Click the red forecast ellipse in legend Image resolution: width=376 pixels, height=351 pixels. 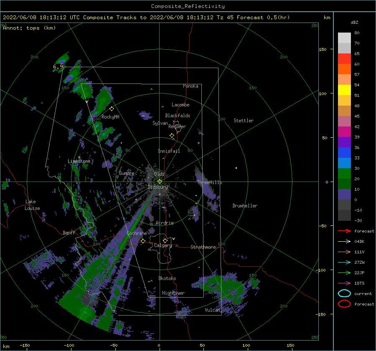click(x=344, y=304)
